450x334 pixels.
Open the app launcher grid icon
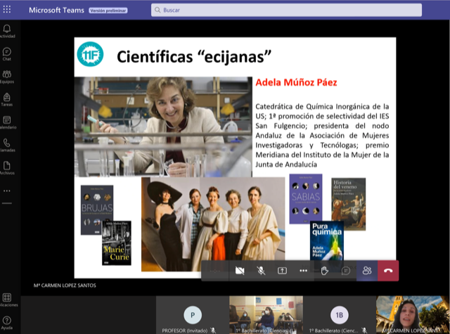(6, 9)
